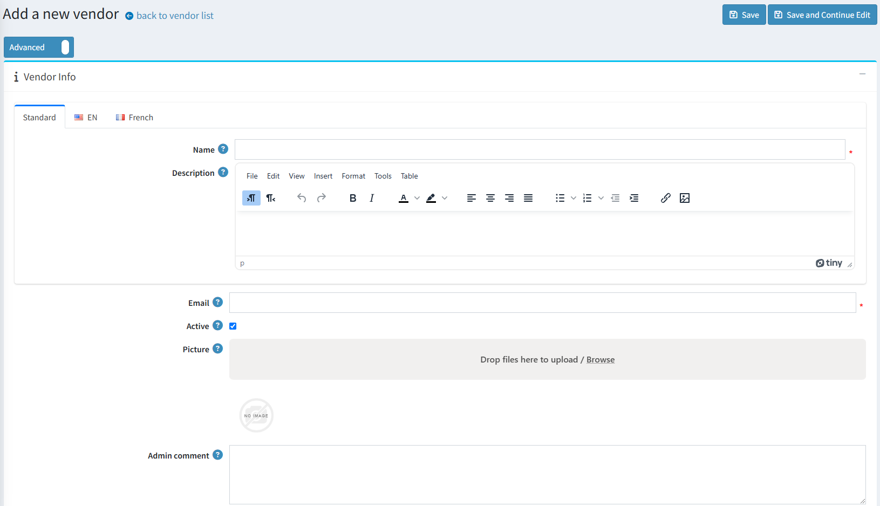Click the Bold formatting icon

point(353,198)
